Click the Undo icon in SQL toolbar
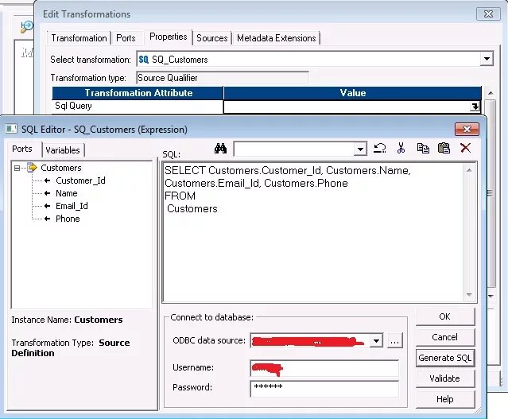508x419 pixels. (379, 148)
